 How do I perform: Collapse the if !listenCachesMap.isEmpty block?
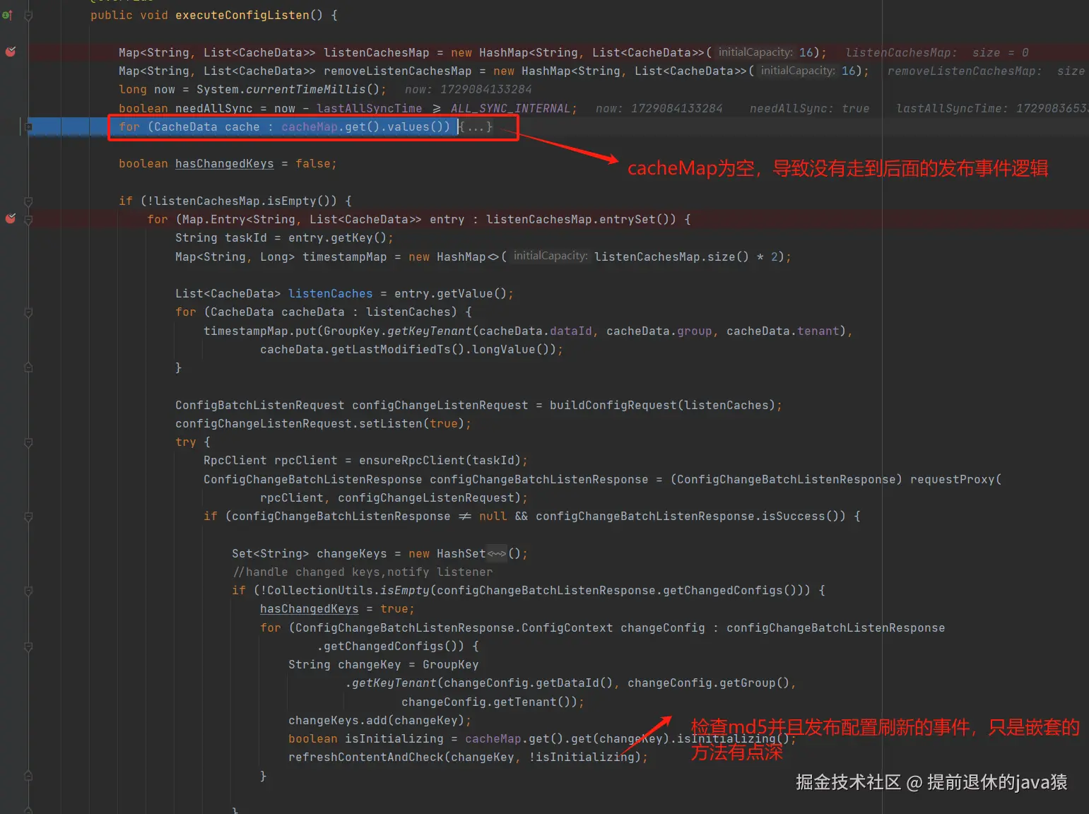28,201
